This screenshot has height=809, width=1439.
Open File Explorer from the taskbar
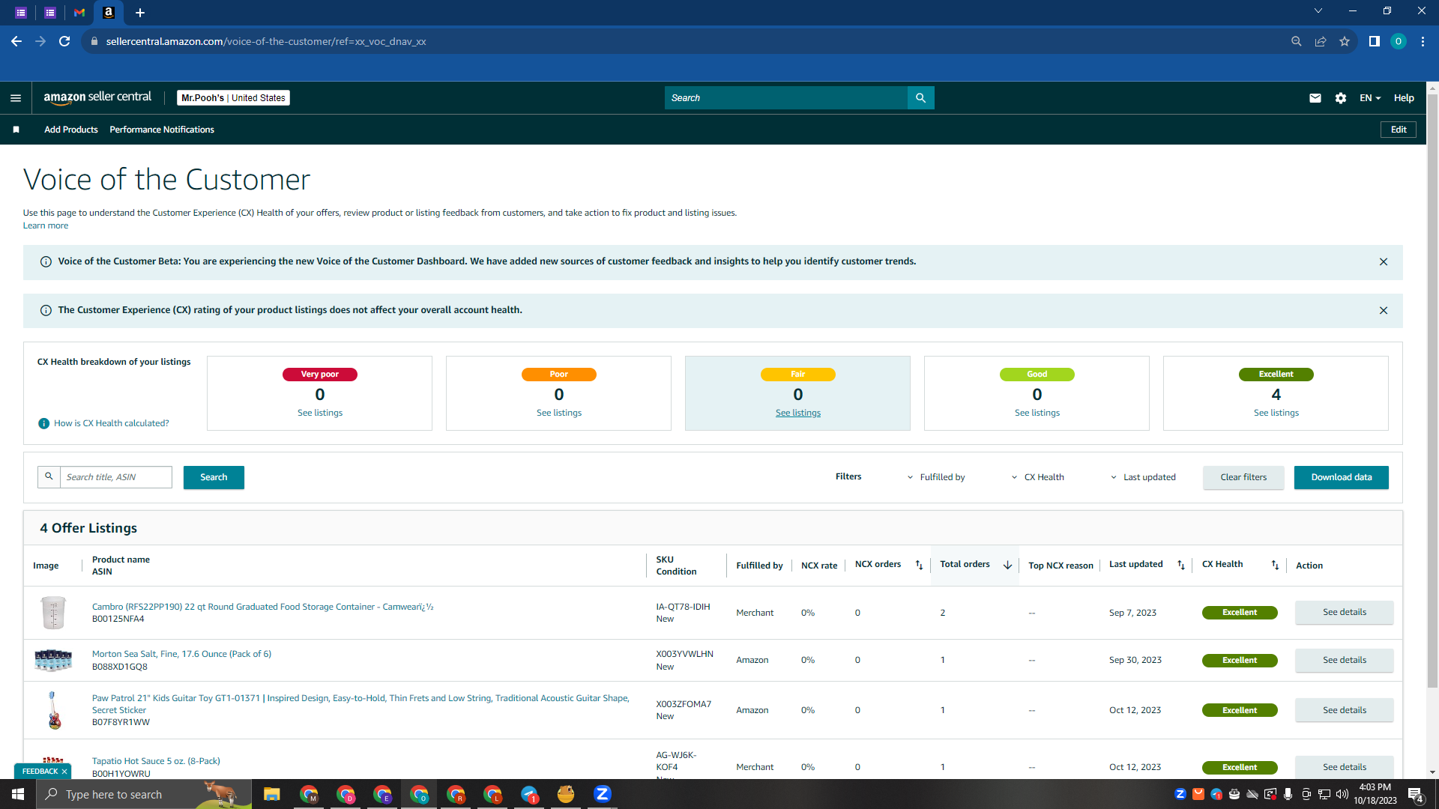[271, 794]
